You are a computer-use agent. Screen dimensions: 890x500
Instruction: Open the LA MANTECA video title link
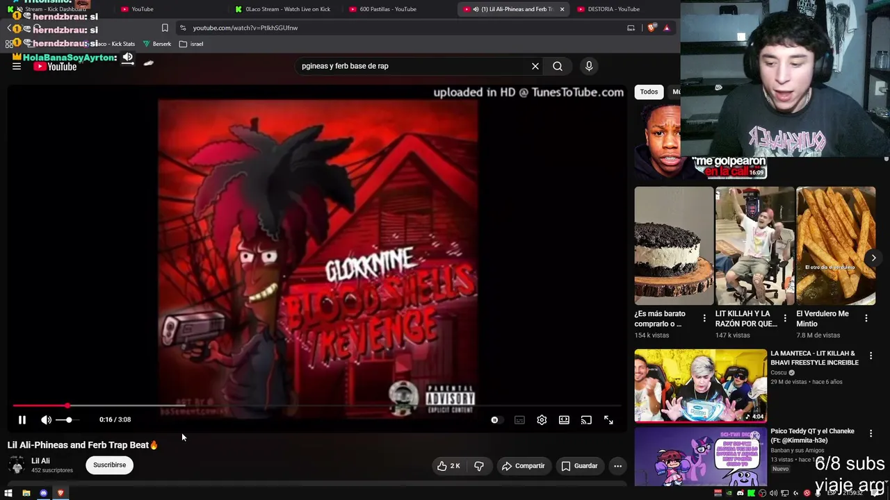(x=814, y=358)
